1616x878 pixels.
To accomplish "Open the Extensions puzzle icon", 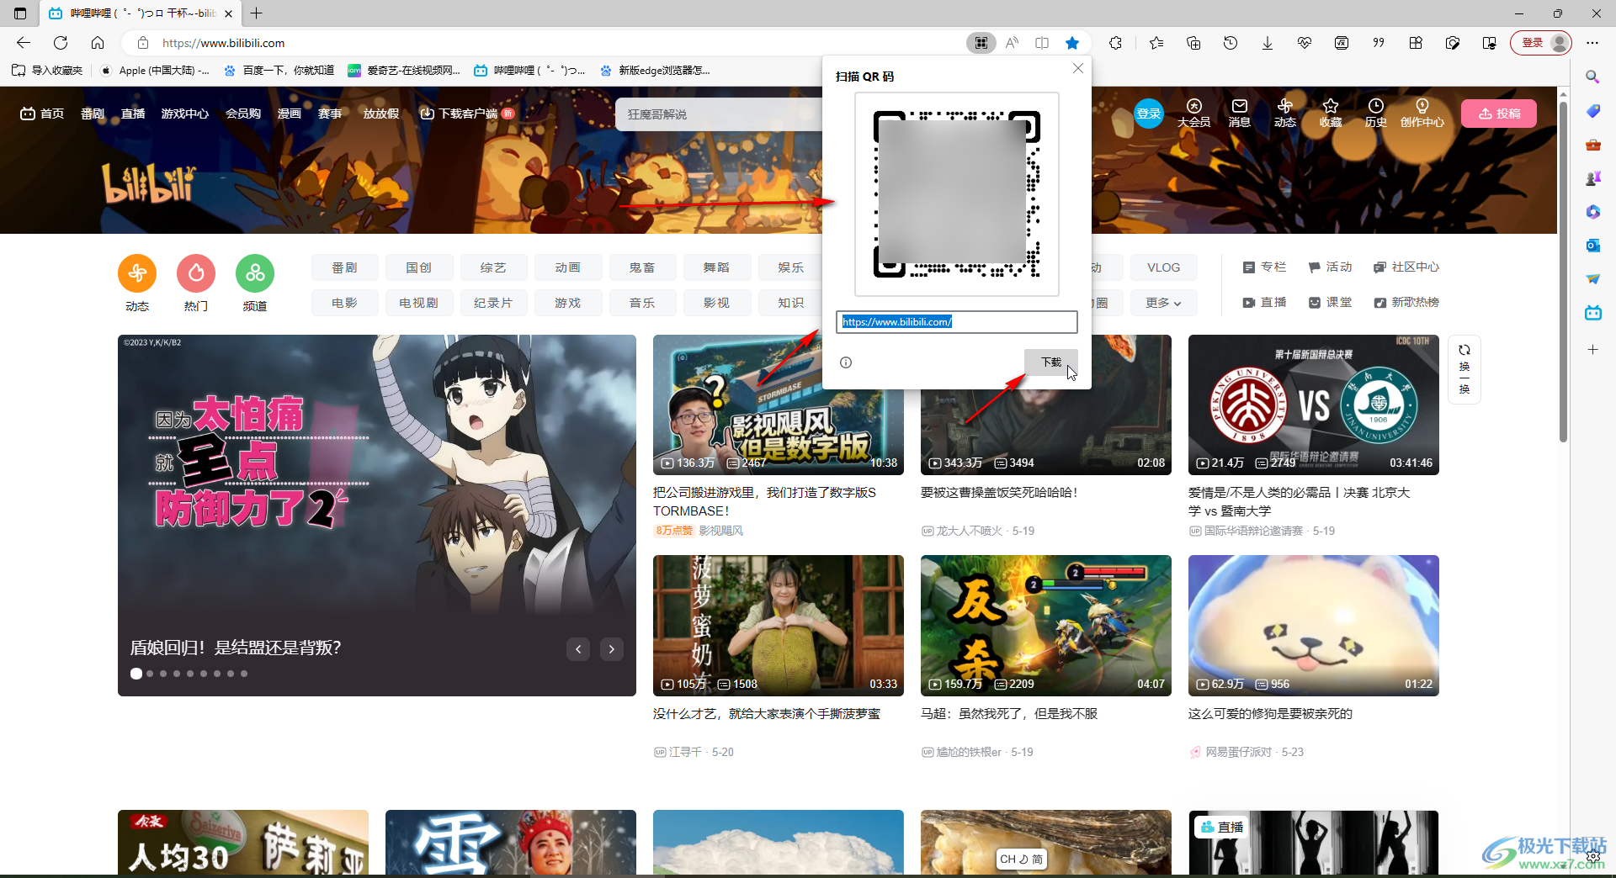I will (x=1116, y=43).
